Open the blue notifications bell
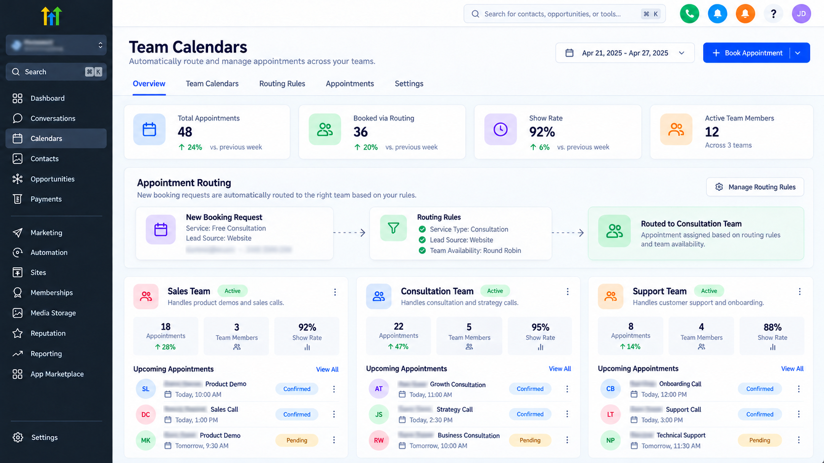The height and width of the screenshot is (463, 824). (x=718, y=14)
